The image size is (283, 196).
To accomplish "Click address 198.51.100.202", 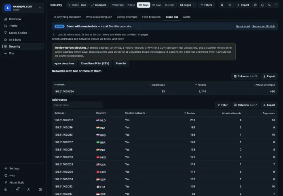I will [x=63, y=120].
